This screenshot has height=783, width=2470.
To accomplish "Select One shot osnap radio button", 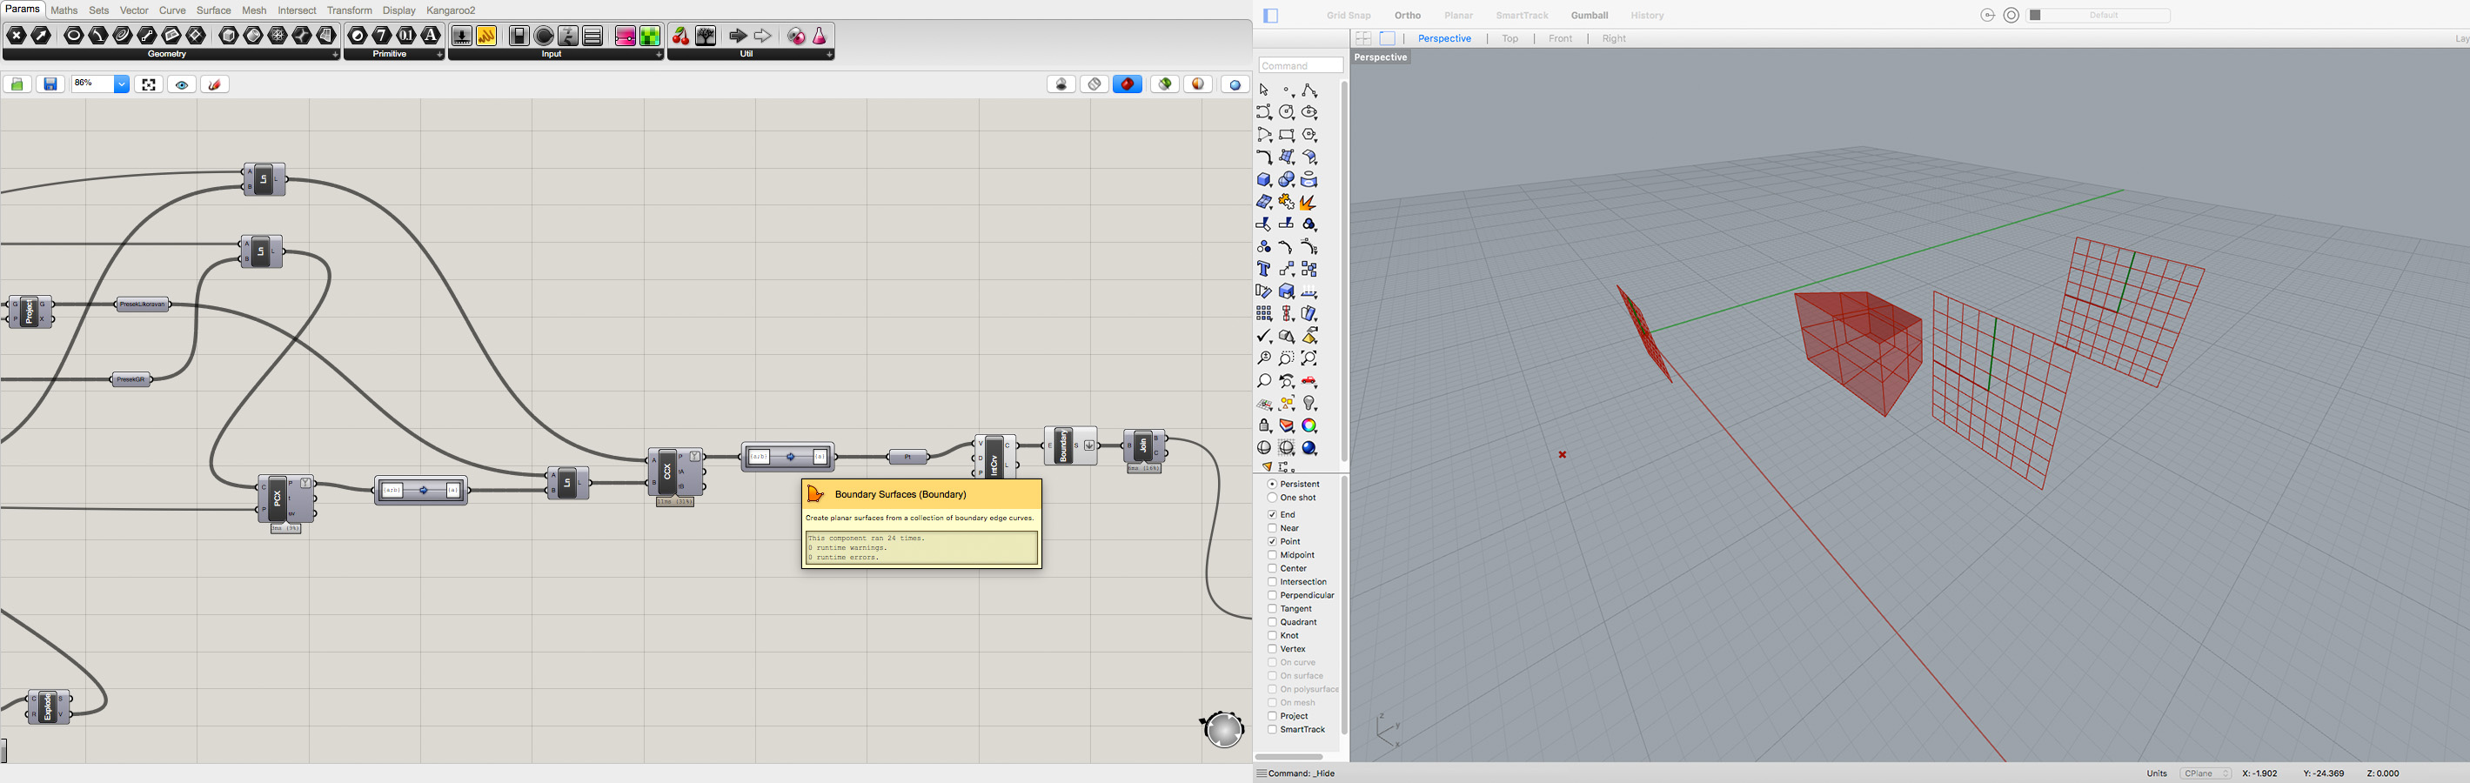I will click(x=1271, y=498).
